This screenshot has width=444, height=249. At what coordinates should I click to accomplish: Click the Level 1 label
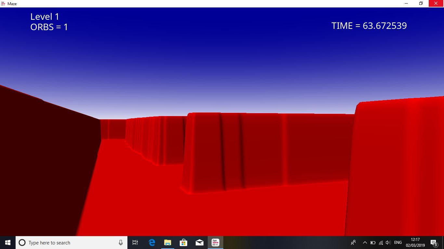click(45, 17)
